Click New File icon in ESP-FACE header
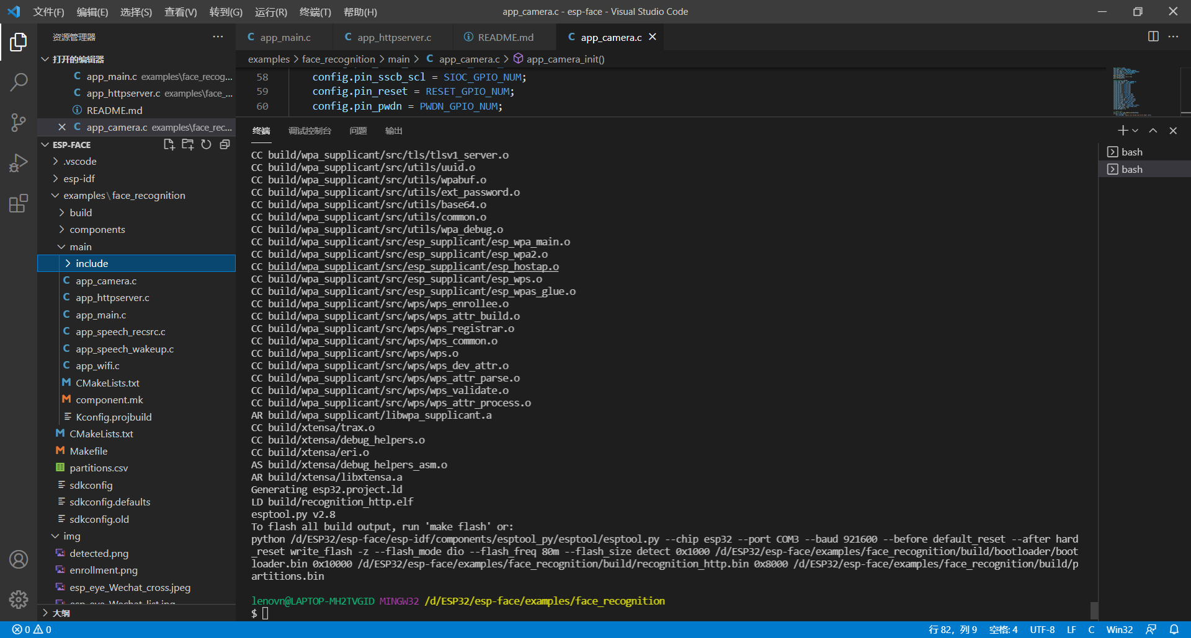The height and width of the screenshot is (638, 1191). click(169, 144)
